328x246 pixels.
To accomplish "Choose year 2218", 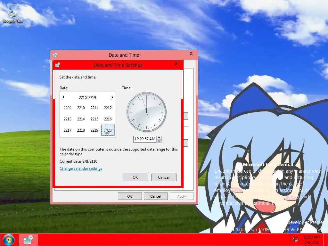I will click(81, 130).
